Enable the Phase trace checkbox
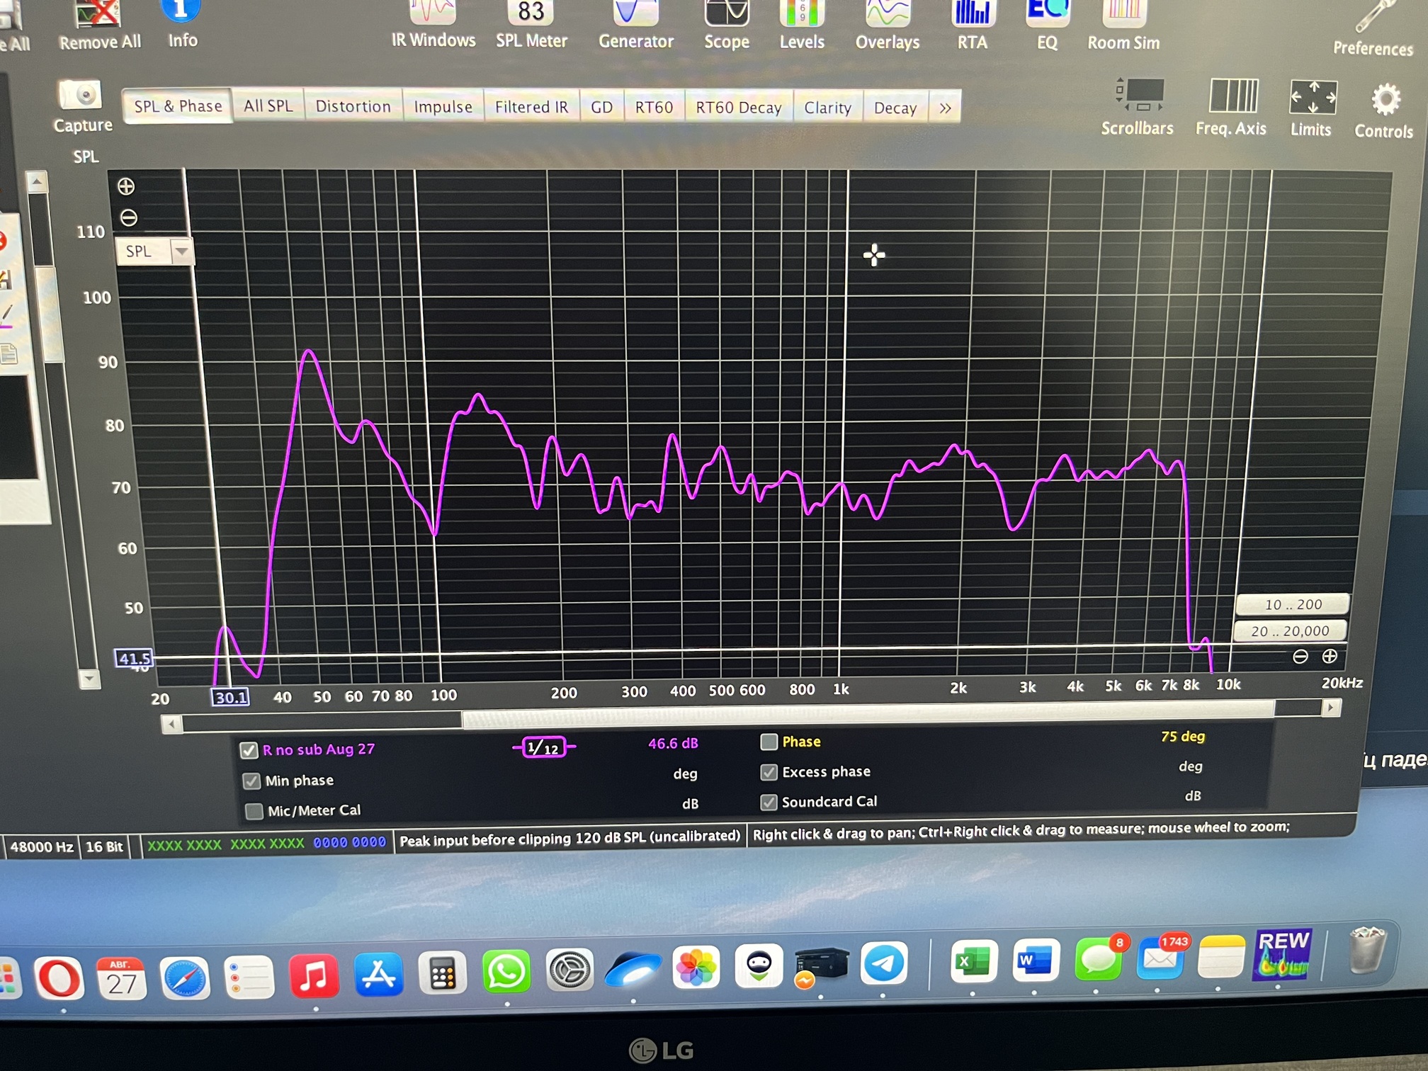 coord(769,742)
